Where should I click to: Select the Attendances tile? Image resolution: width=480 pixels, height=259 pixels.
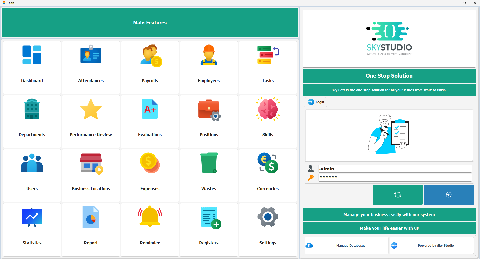tap(91, 67)
